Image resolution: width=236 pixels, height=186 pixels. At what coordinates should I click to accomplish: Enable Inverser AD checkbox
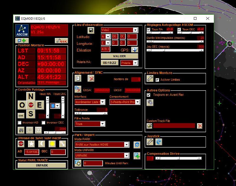point(19,123)
